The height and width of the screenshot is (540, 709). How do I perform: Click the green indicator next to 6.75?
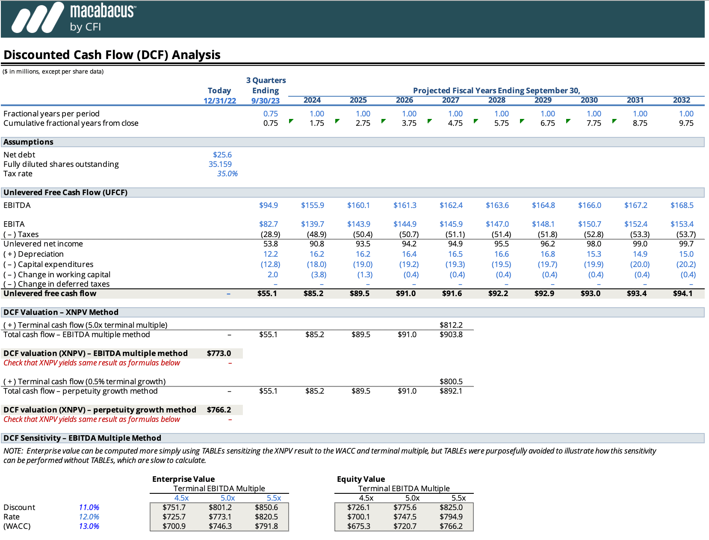[567, 122]
